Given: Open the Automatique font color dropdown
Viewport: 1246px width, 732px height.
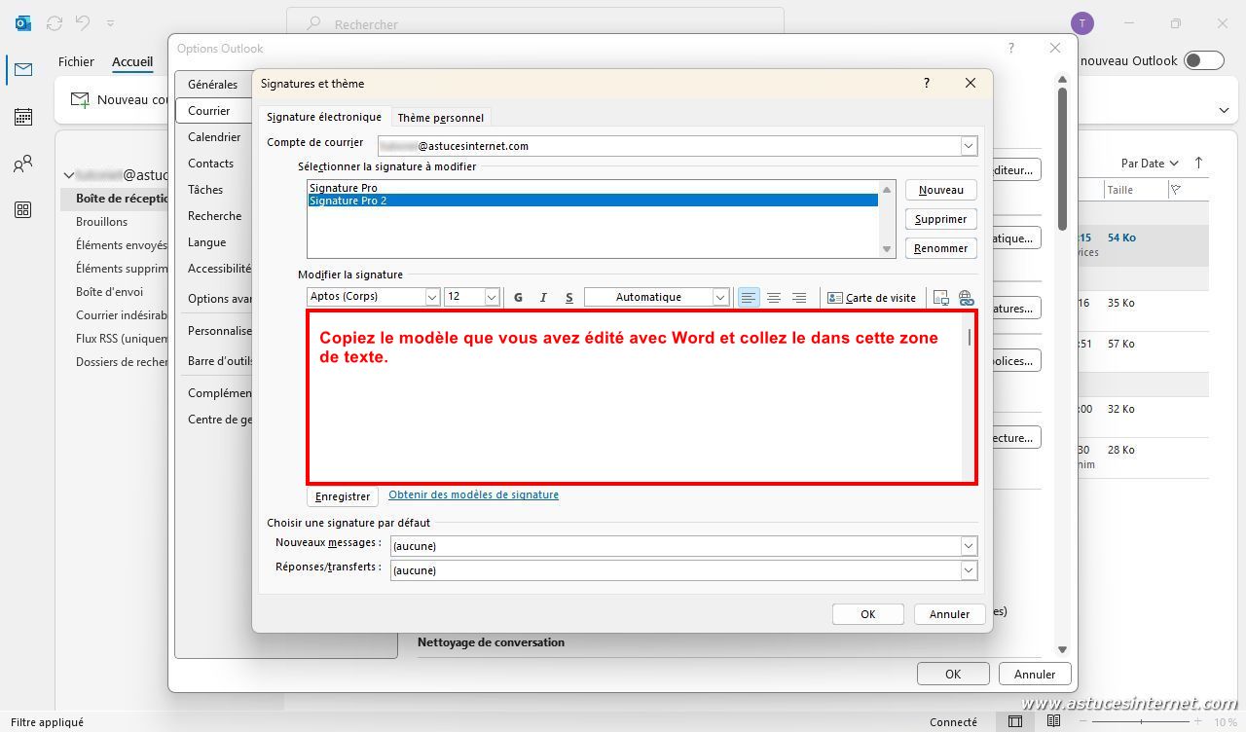Looking at the screenshot, I should coord(720,297).
